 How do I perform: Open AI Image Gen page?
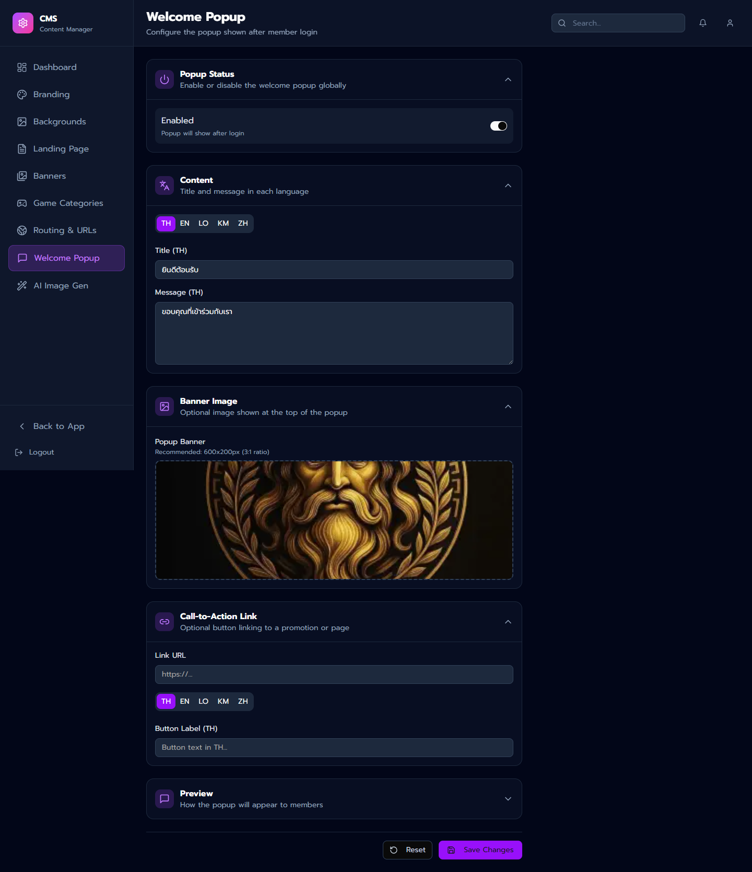(x=67, y=286)
